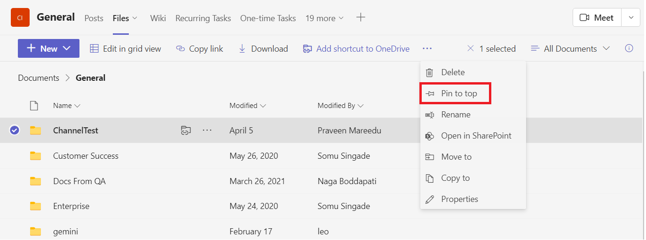Open the ChannelTest folder name
The width and height of the screenshot is (646, 240).
point(76,131)
